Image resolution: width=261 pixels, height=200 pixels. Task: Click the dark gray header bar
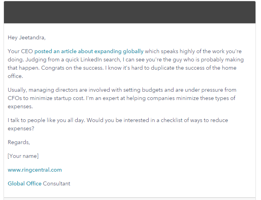[x=130, y=12]
